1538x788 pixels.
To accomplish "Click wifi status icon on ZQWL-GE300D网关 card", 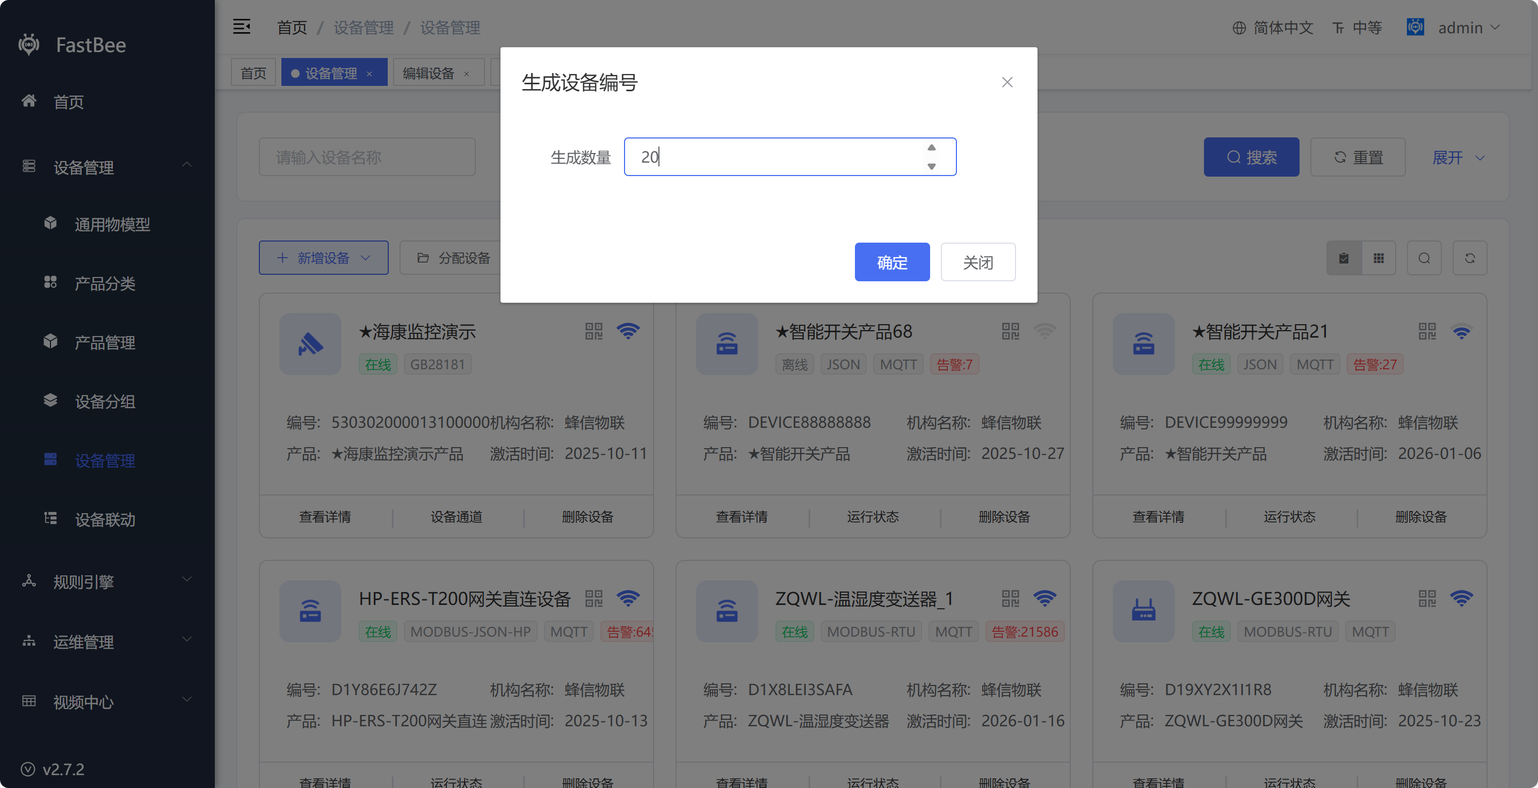I will coord(1461,598).
